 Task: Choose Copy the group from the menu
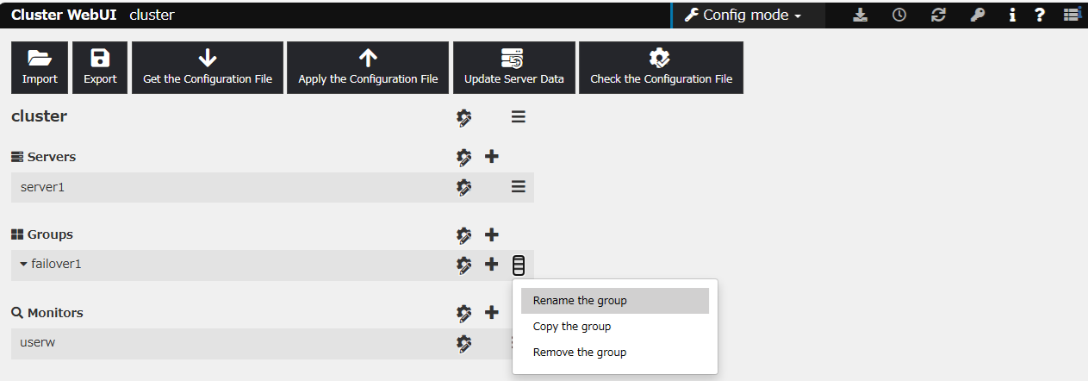572,327
